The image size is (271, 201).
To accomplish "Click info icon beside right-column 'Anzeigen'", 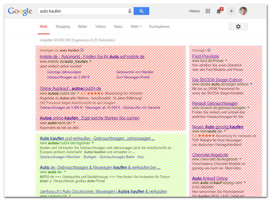I will (209, 50).
